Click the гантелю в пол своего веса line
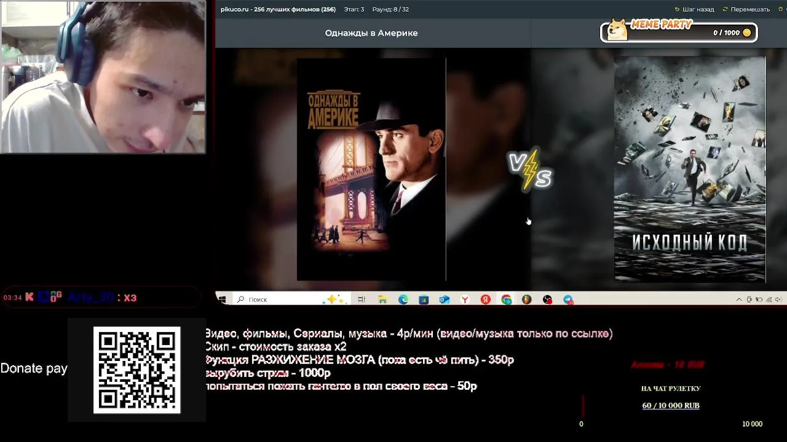This screenshot has width=787, height=442. (x=341, y=386)
